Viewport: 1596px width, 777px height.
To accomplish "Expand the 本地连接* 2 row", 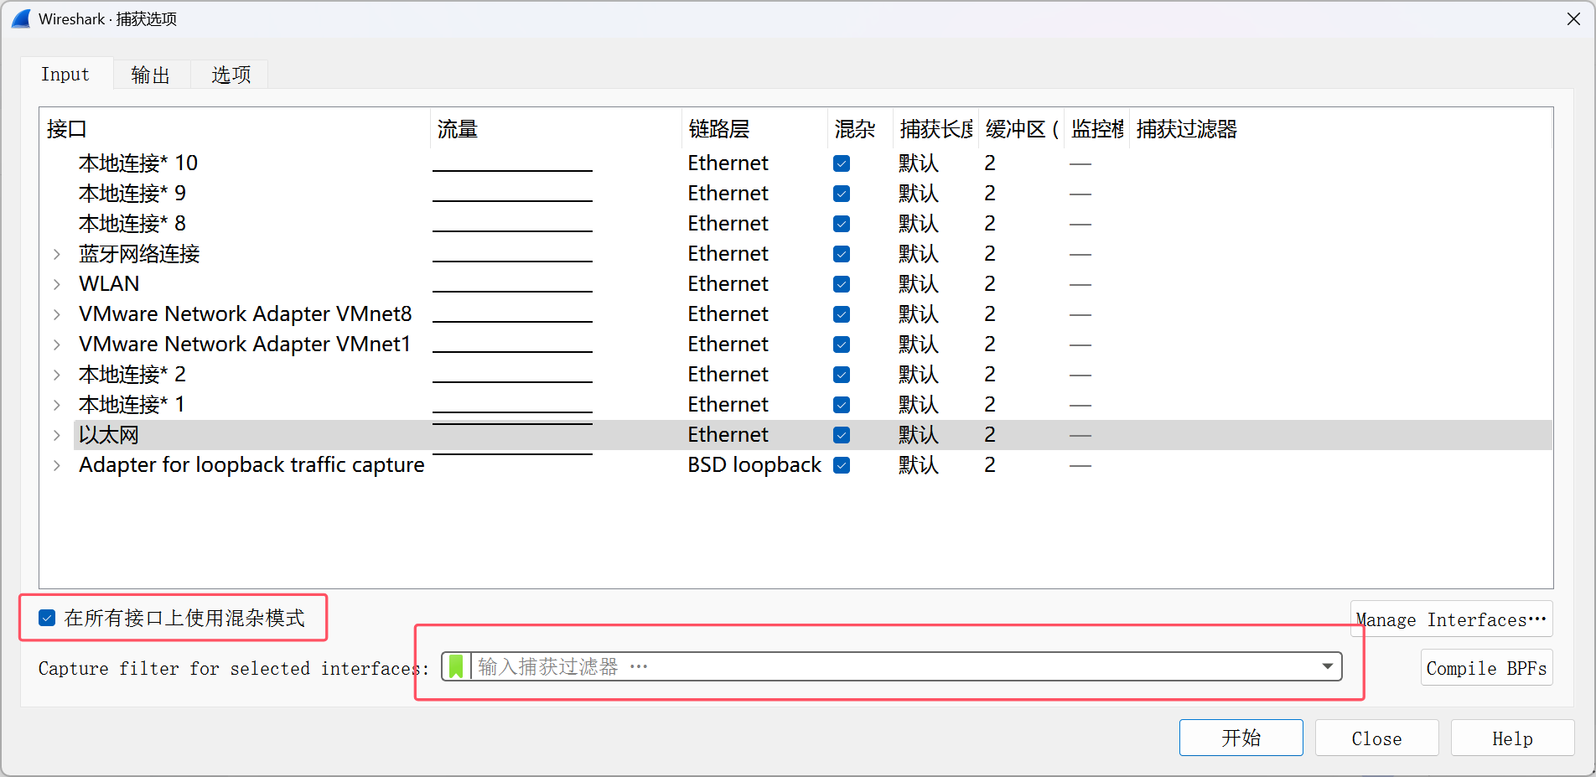I will [x=57, y=375].
